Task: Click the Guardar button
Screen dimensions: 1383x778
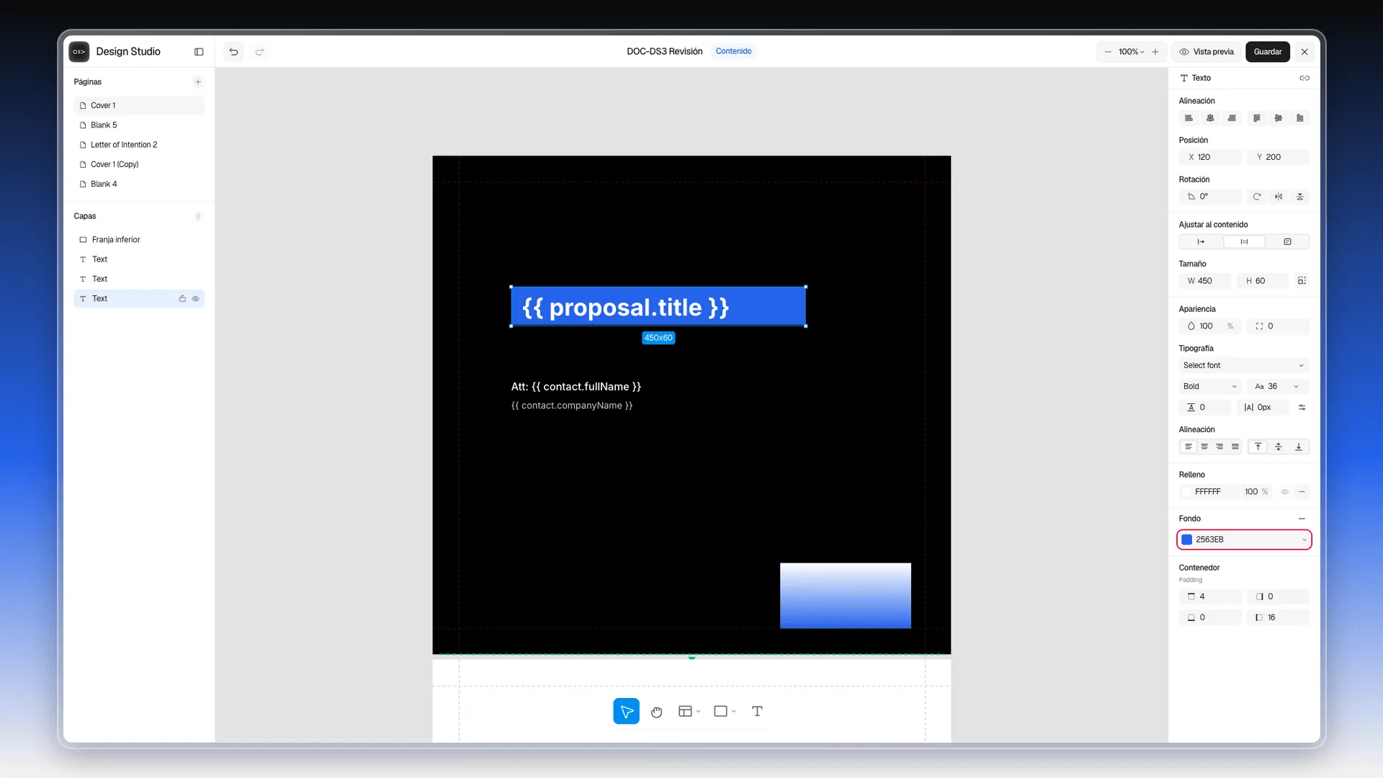Action: (x=1268, y=52)
